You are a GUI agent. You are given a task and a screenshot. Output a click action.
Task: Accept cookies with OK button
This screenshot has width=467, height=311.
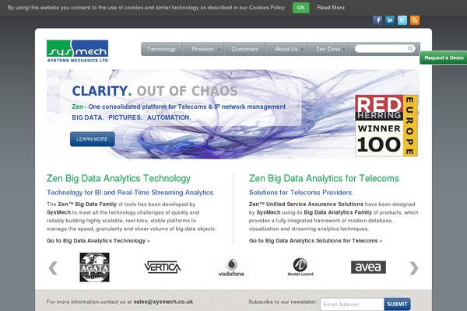click(300, 8)
